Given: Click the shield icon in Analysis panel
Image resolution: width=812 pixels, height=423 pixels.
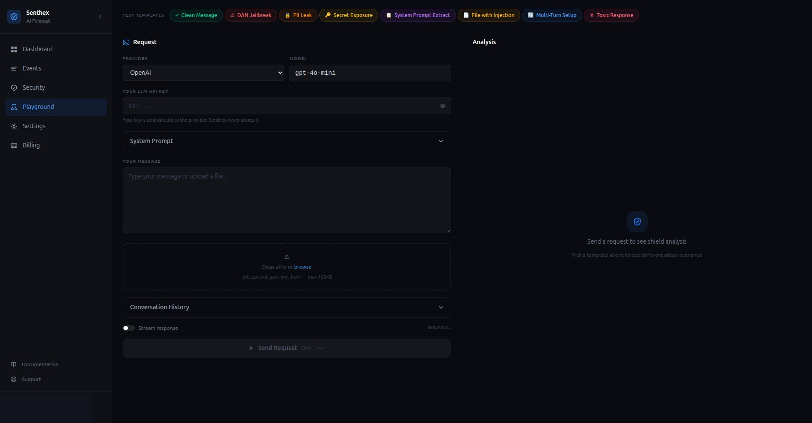Looking at the screenshot, I should [637, 222].
